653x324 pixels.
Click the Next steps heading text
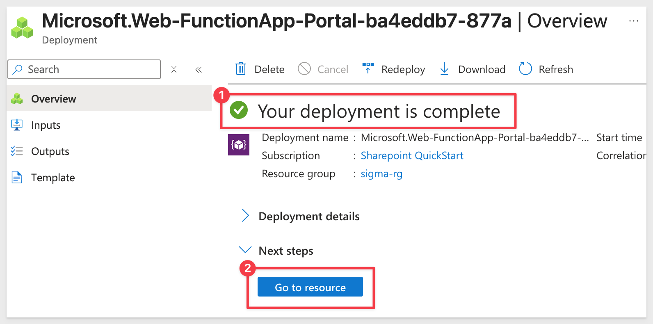coord(286,251)
